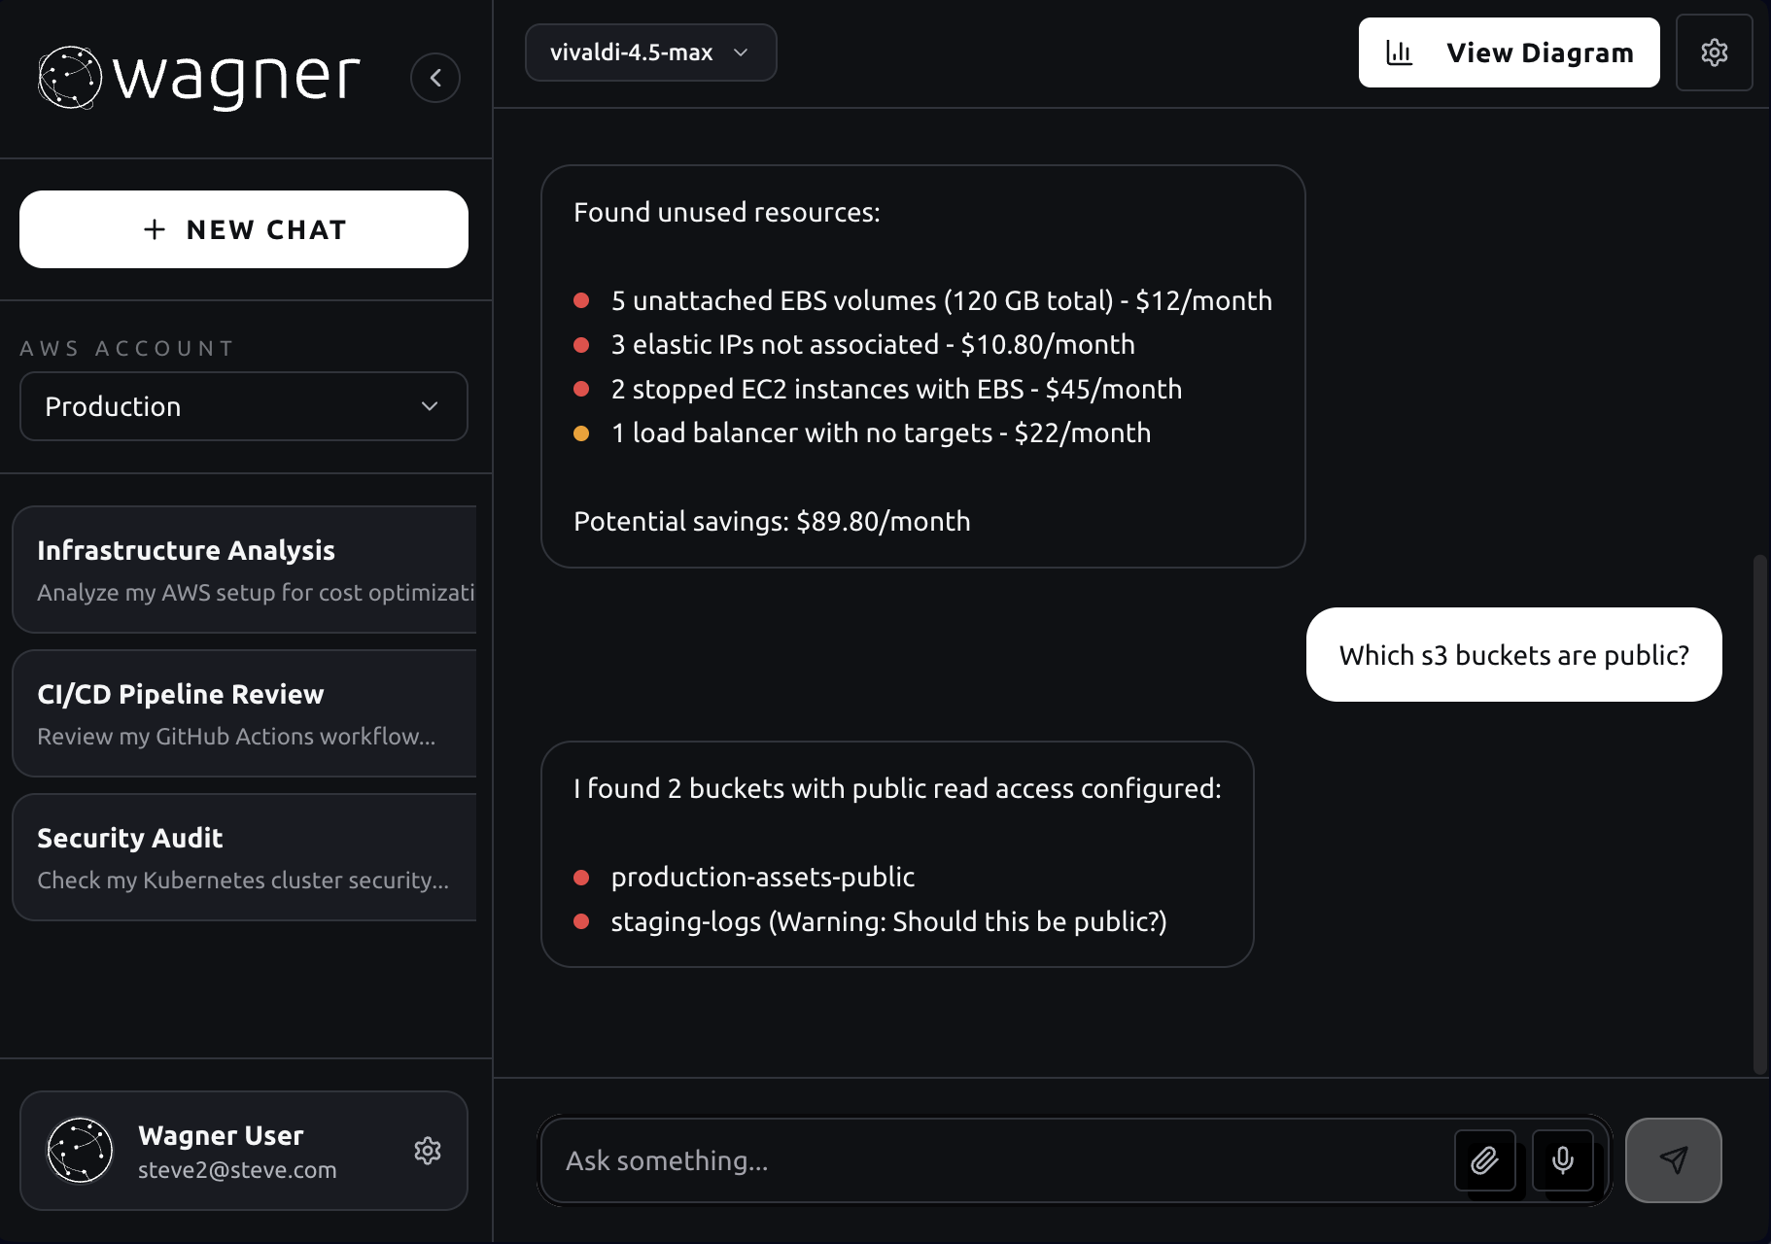The image size is (1771, 1244).
Task: Open the Security Audit conversation
Action: [244, 857]
